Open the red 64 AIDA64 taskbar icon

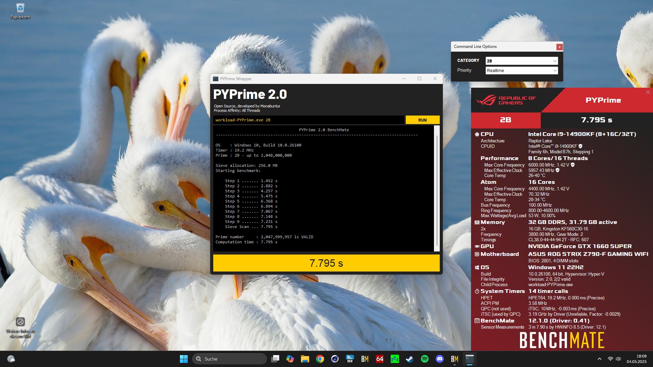tap(380, 359)
